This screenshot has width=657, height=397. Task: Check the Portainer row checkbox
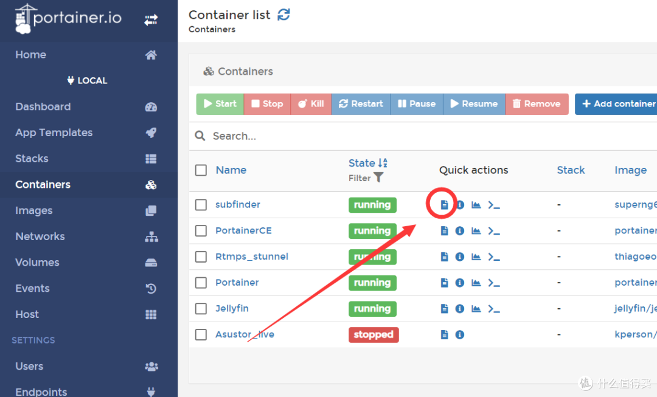pyautogui.click(x=201, y=283)
